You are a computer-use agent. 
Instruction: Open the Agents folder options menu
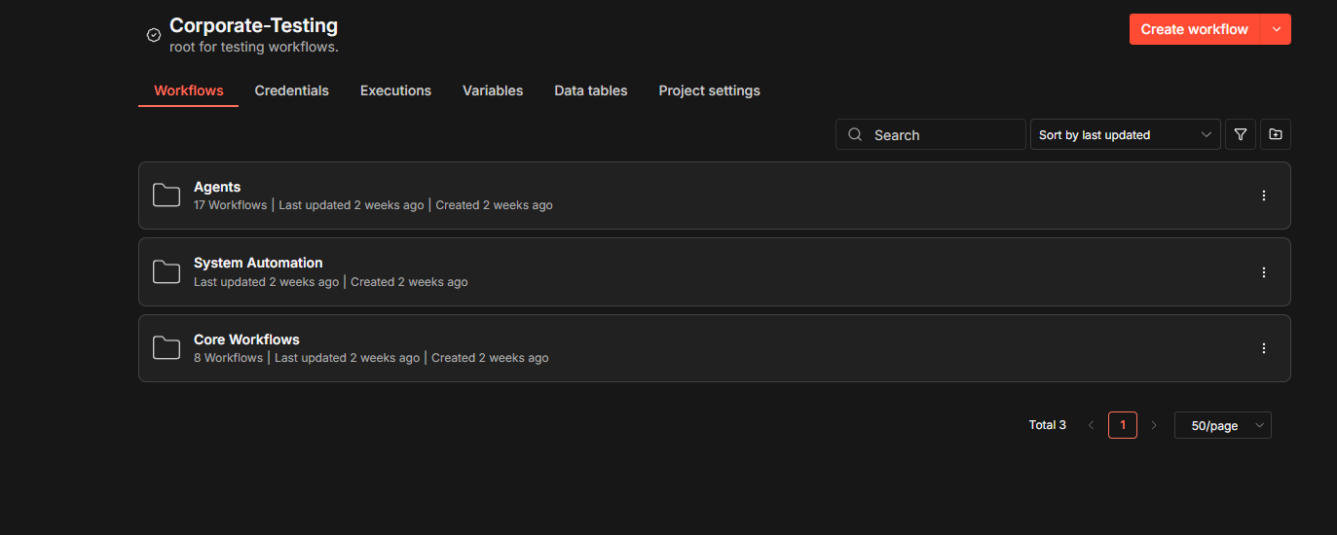click(1264, 196)
